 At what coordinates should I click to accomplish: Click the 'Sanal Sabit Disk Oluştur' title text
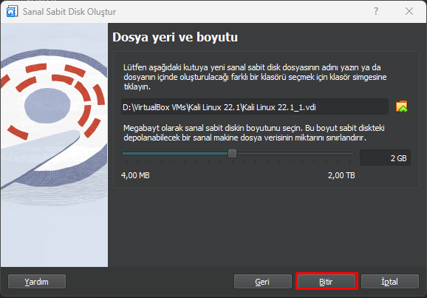click(x=69, y=12)
